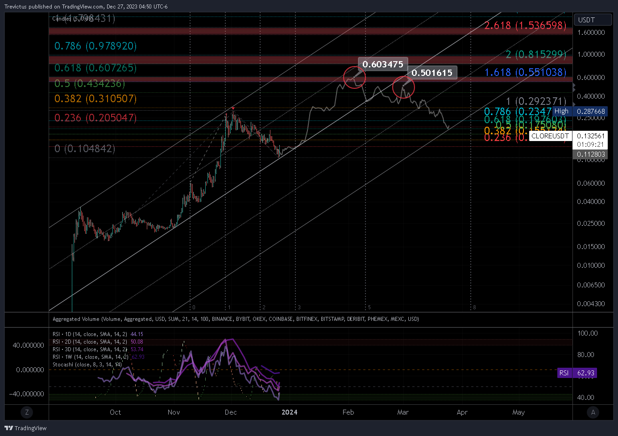Click the 0.112803 price label

click(591, 154)
